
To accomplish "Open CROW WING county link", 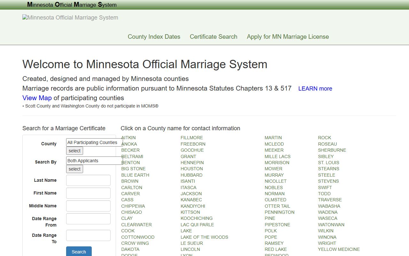I will 135,243.
